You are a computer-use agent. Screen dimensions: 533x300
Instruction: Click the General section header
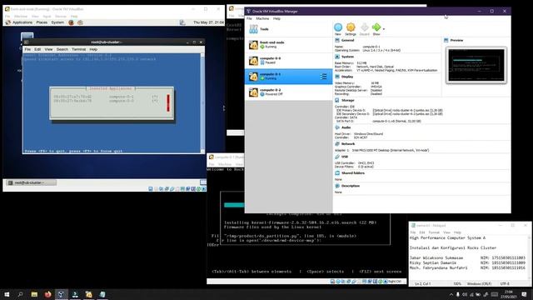tap(347, 40)
